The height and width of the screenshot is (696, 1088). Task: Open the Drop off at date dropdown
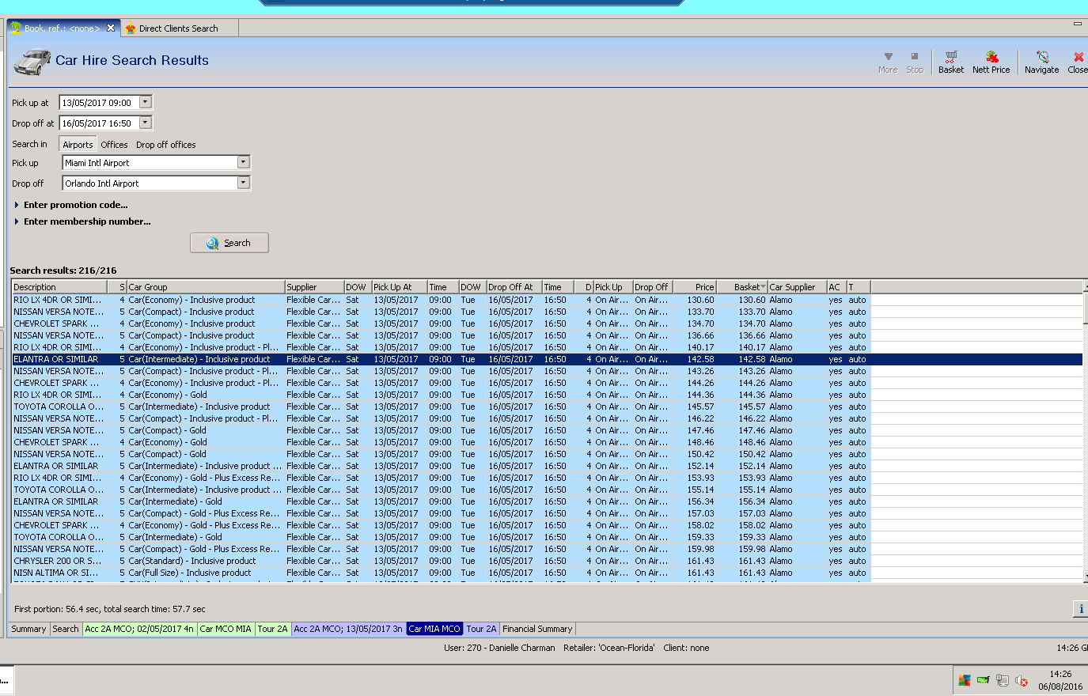(145, 123)
